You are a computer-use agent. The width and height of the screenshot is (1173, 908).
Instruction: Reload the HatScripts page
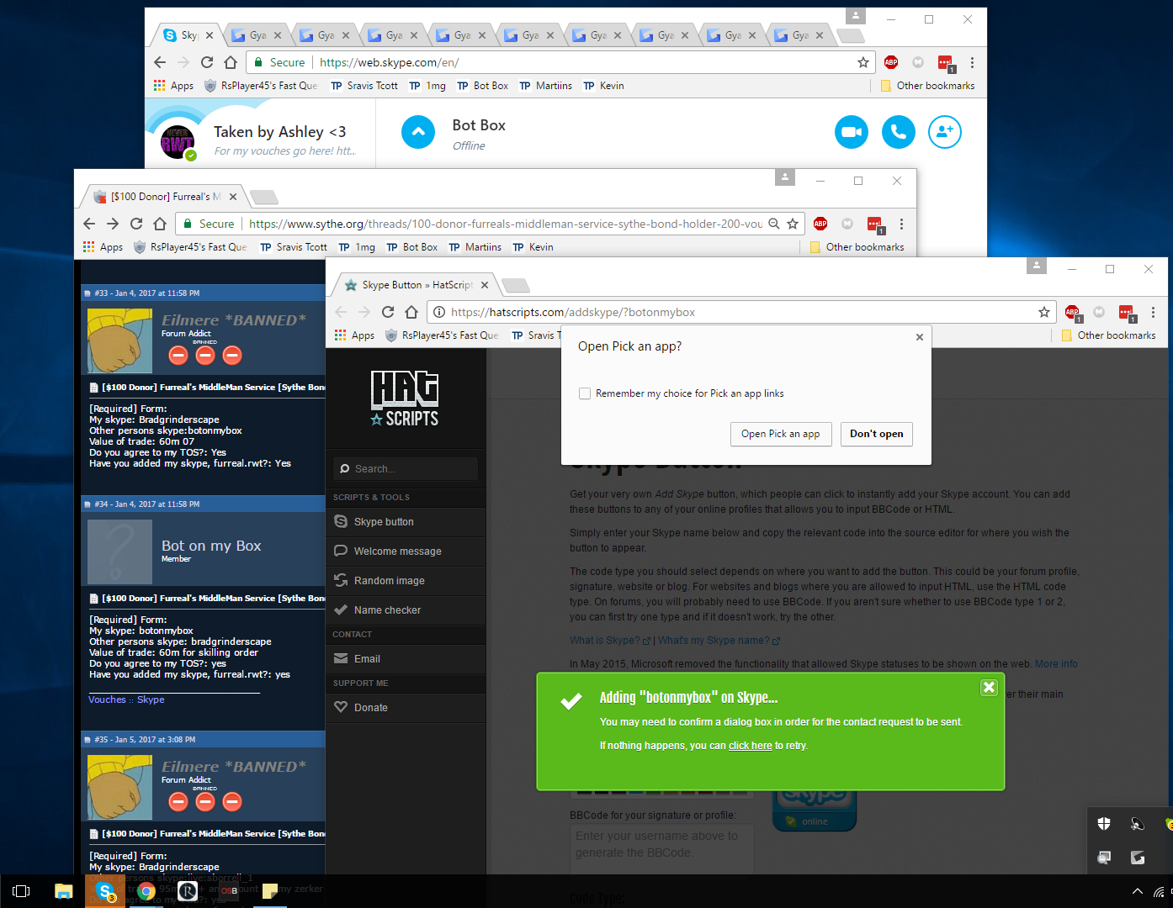pyautogui.click(x=388, y=312)
